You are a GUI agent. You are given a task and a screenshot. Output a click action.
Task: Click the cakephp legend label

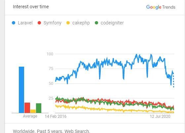[81, 23]
